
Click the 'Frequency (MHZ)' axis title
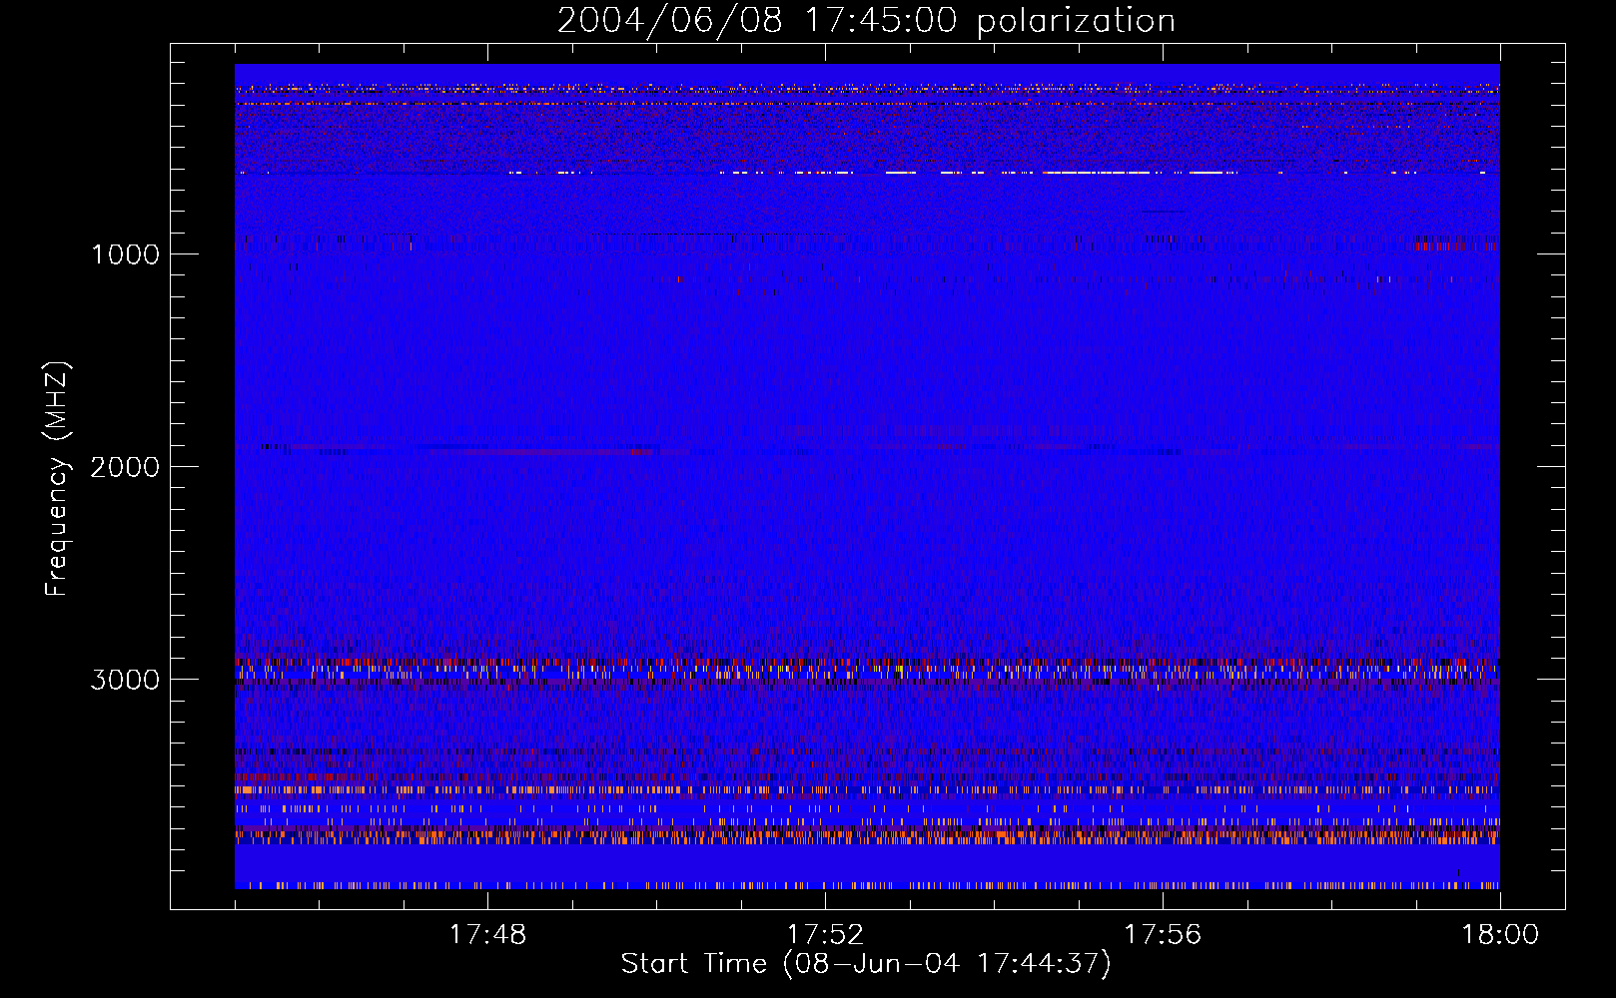click(57, 478)
